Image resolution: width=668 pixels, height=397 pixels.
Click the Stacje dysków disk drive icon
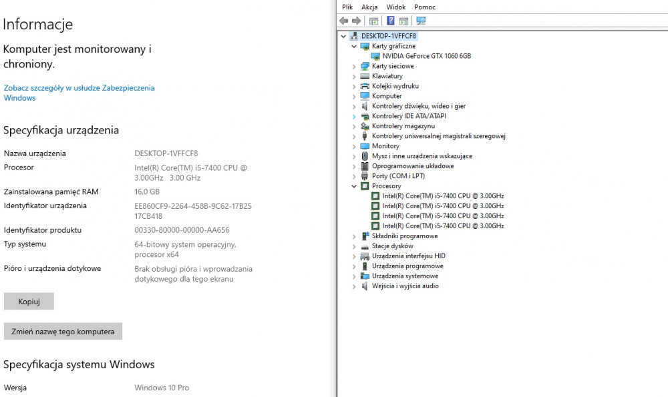pos(365,246)
